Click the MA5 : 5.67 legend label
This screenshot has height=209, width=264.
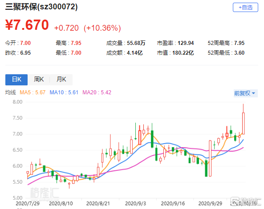[x=32, y=92]
